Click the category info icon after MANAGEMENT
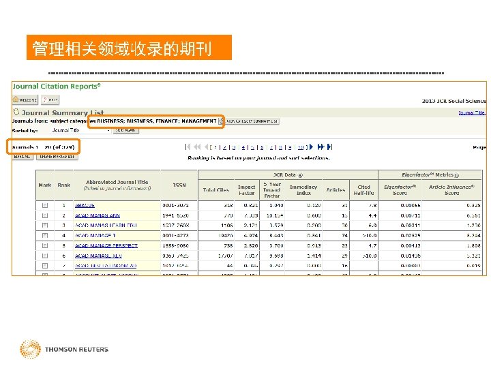 (221, 121)
